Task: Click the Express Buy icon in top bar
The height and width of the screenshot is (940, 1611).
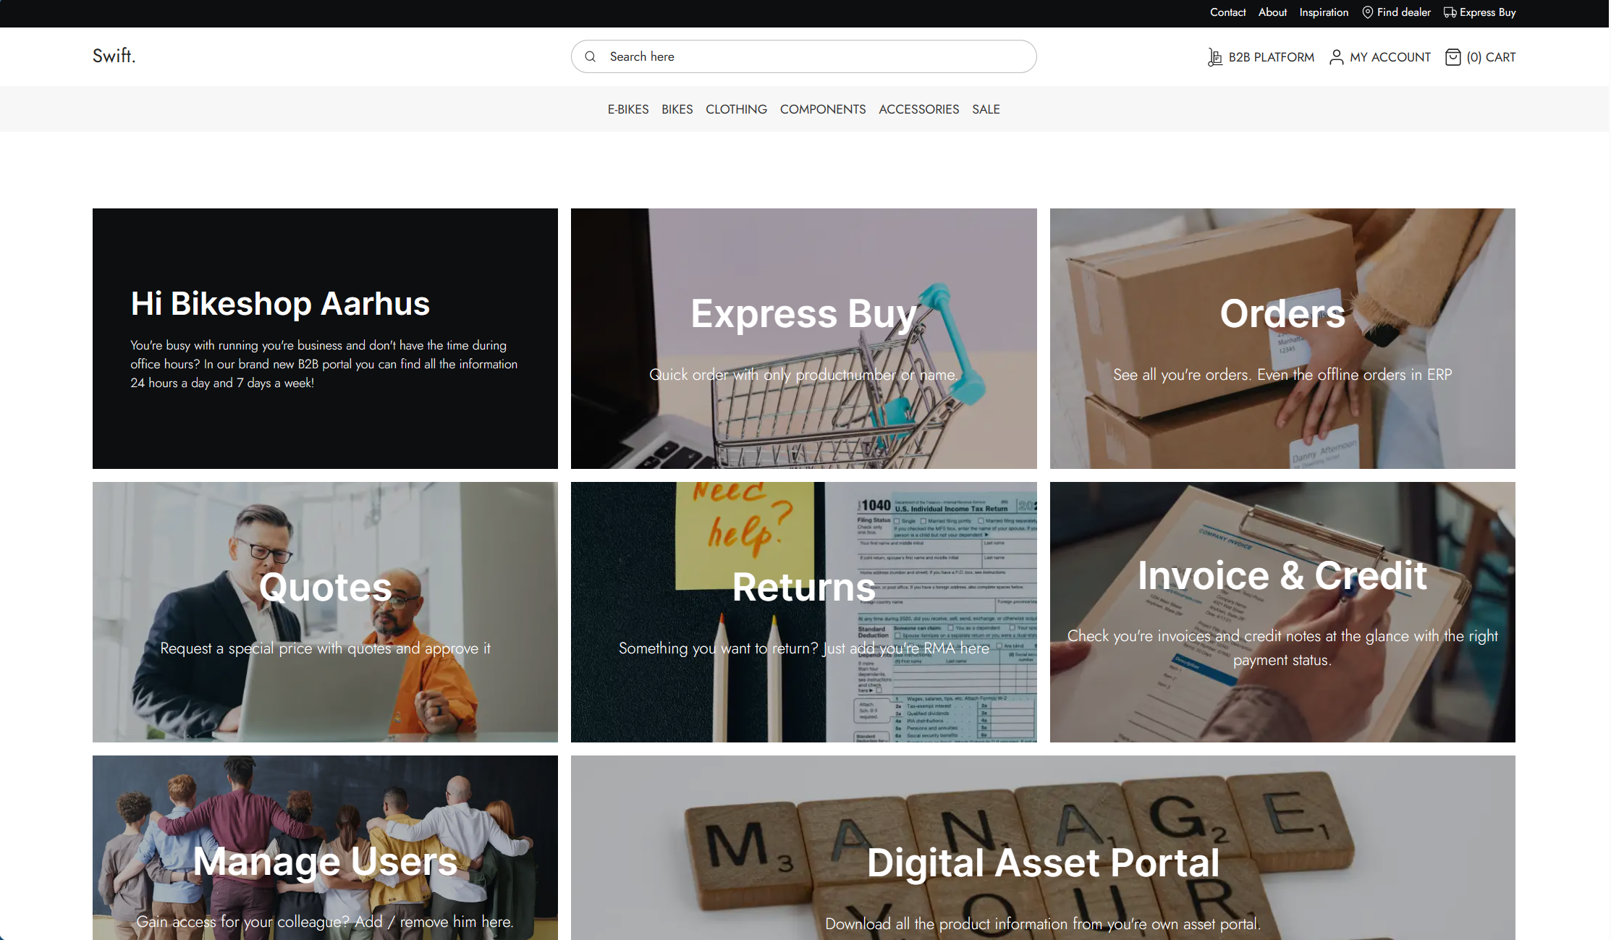Action: click(x=1450, y=12)
